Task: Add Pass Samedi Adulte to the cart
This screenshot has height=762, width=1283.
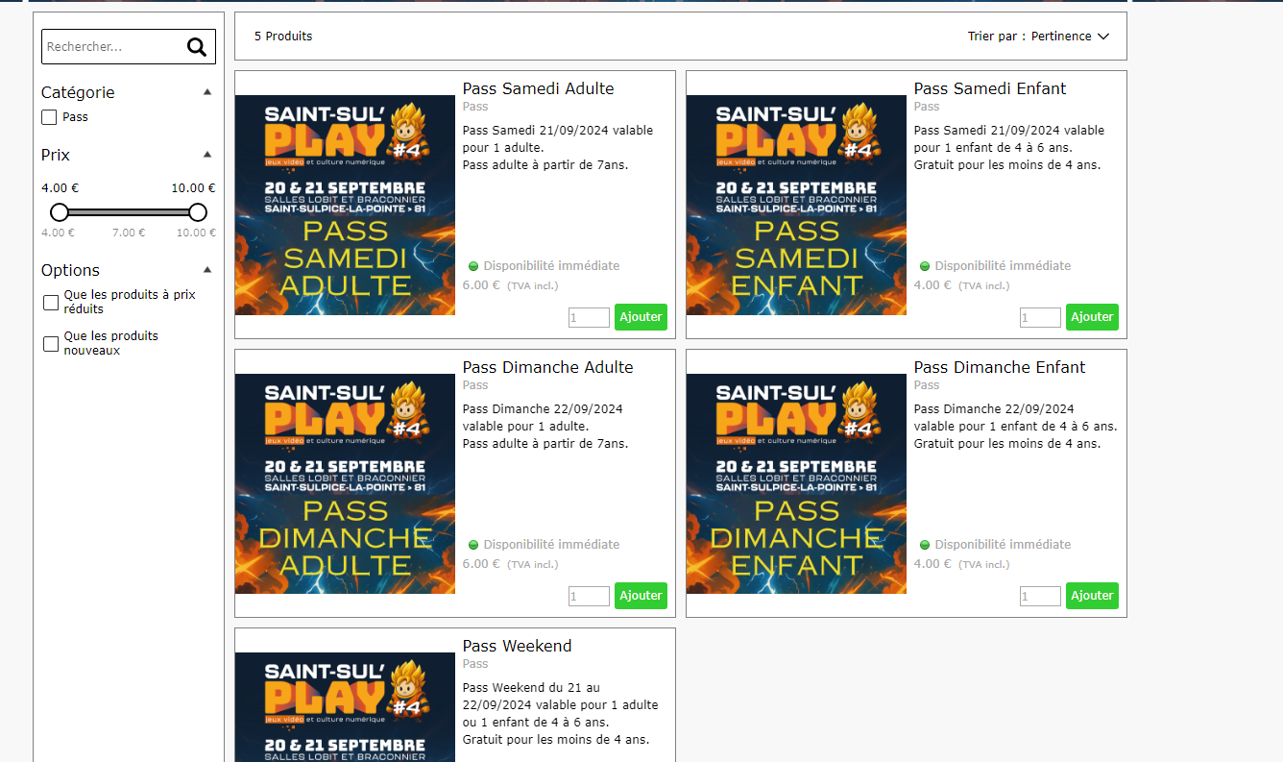Action: (641, 317)
